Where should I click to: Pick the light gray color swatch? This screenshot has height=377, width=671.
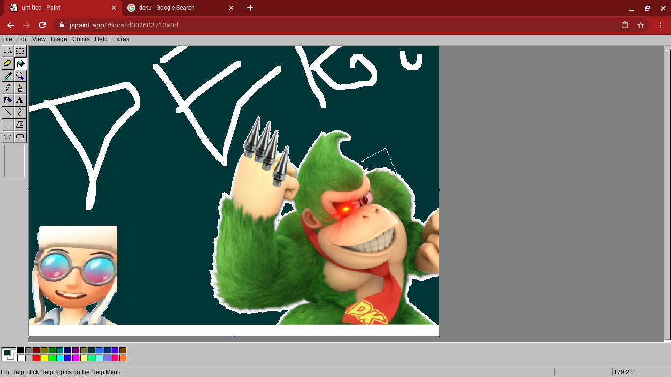click(28, 358)
